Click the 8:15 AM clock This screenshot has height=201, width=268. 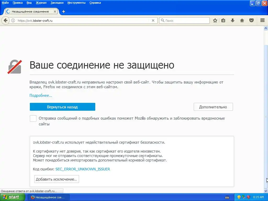point(258,197)
